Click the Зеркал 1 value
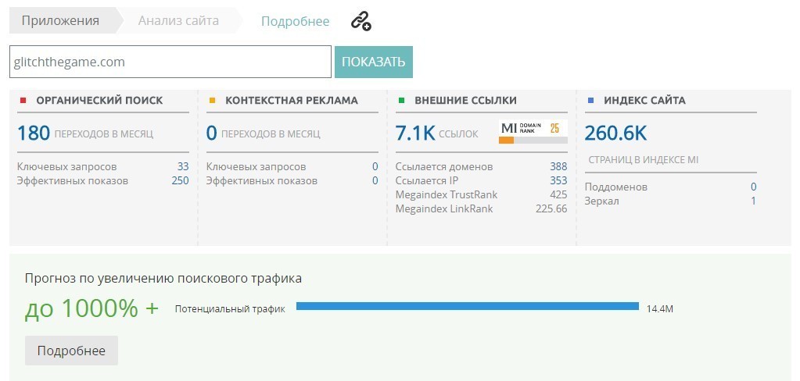Image resolution: width=800 pixels, height=381 pixels. (x=754, y=201)
